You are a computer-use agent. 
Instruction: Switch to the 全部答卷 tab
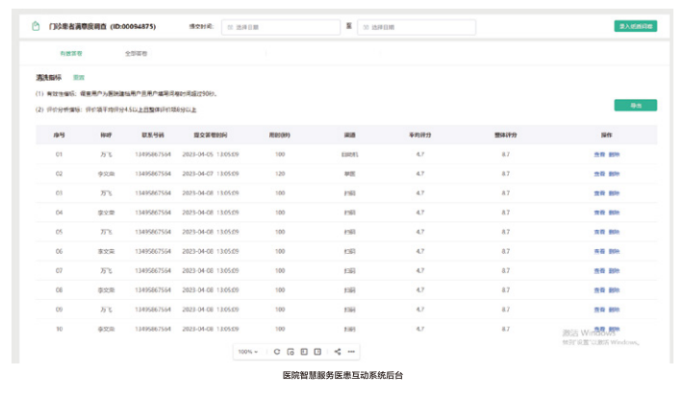click(137, 54)
